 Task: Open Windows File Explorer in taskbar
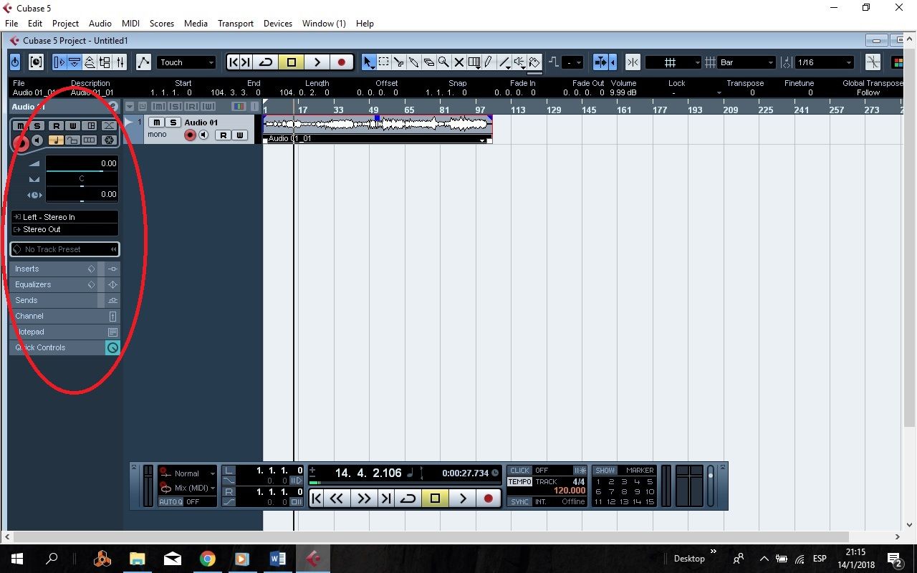tap(138, 559)
